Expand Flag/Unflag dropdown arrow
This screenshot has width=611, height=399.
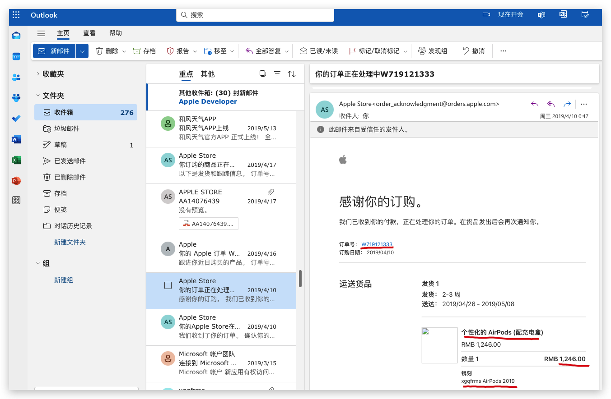405,51
